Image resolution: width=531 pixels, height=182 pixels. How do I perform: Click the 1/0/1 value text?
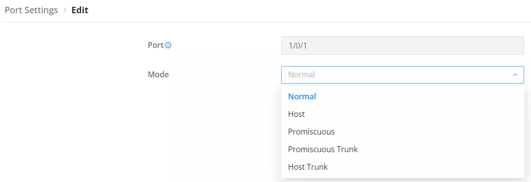tap(297, 45)
